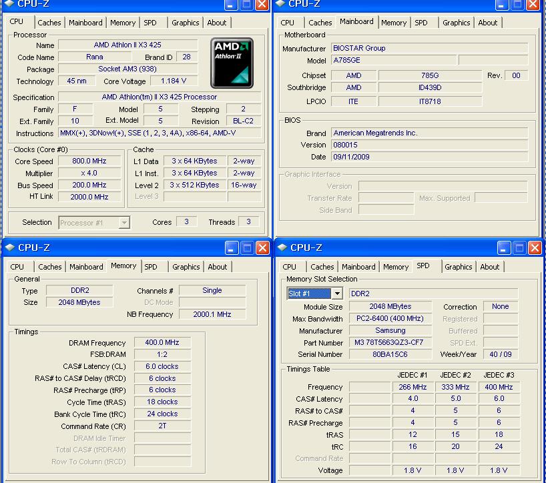Show About tab in the CPU window
546x483 pixels.
click(216, 23)
